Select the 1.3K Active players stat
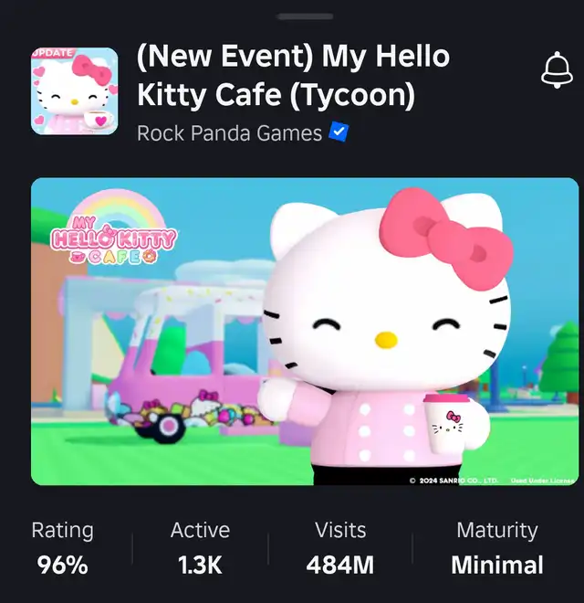 pos(200,566)
